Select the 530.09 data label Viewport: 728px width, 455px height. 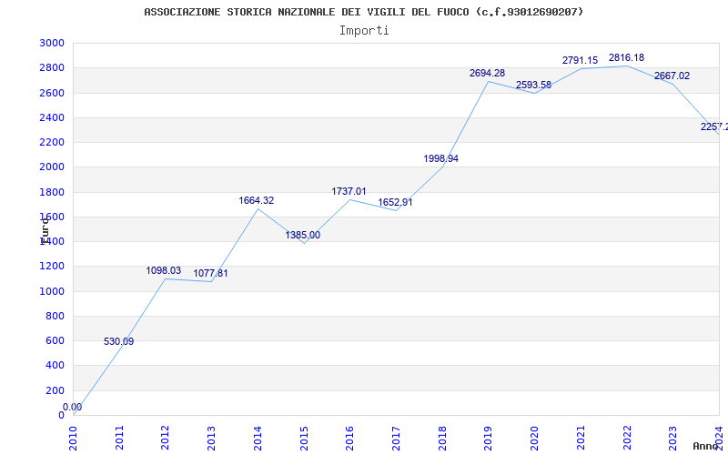(119, 342)
